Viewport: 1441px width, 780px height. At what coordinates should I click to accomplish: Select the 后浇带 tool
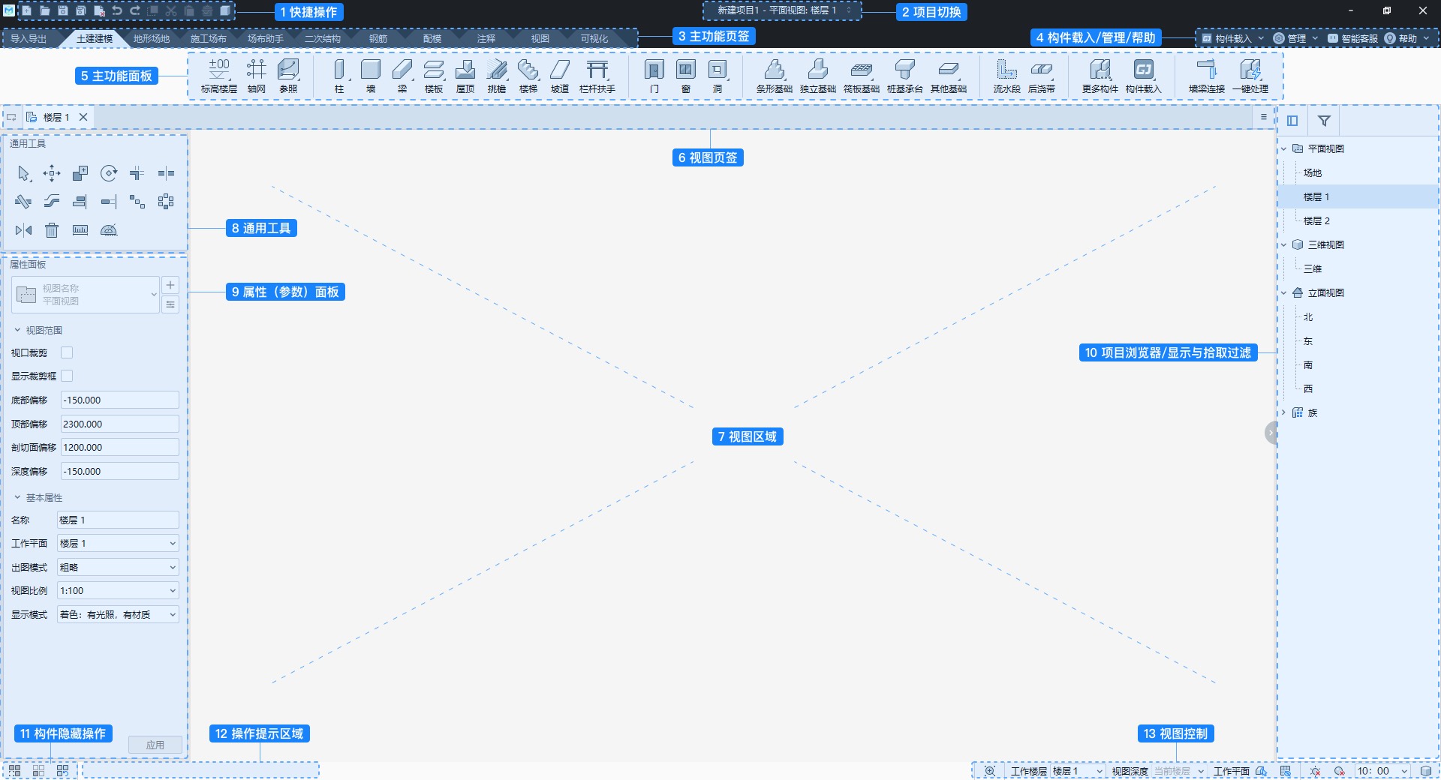coord(1042,76)
